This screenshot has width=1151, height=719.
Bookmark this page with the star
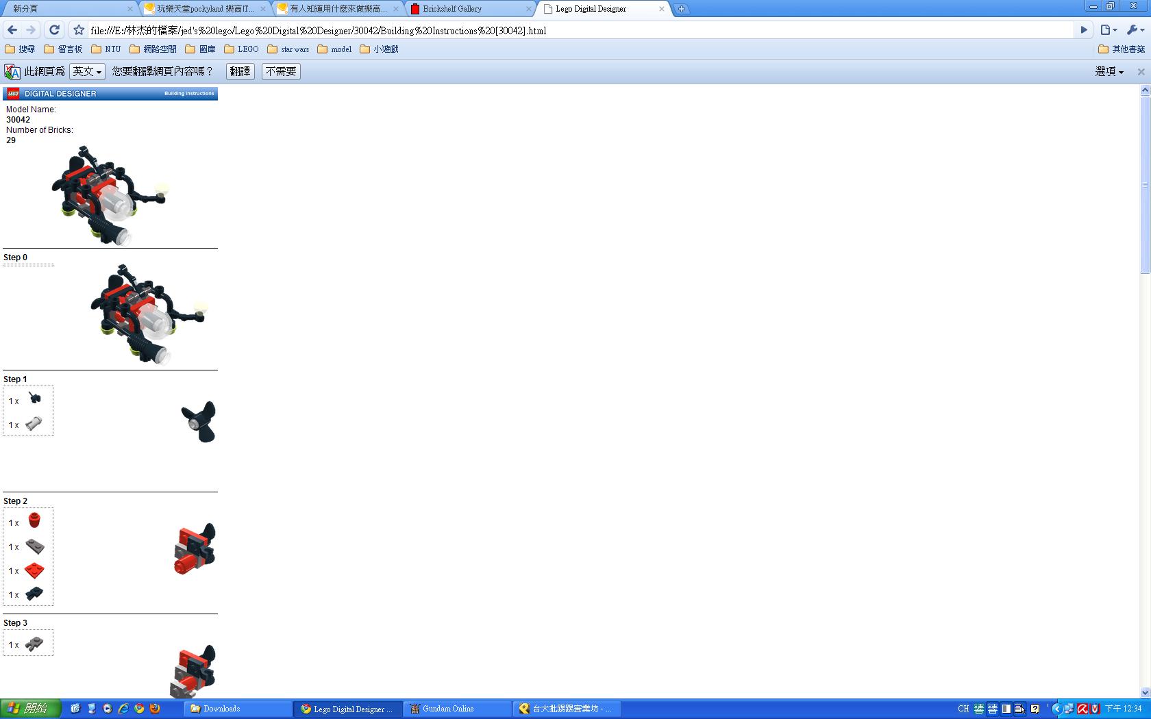(79, 30)
